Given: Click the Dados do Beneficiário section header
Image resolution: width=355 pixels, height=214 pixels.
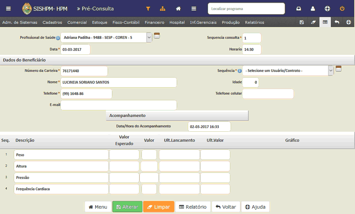Looking at the screenshot, I should point(177,60).
